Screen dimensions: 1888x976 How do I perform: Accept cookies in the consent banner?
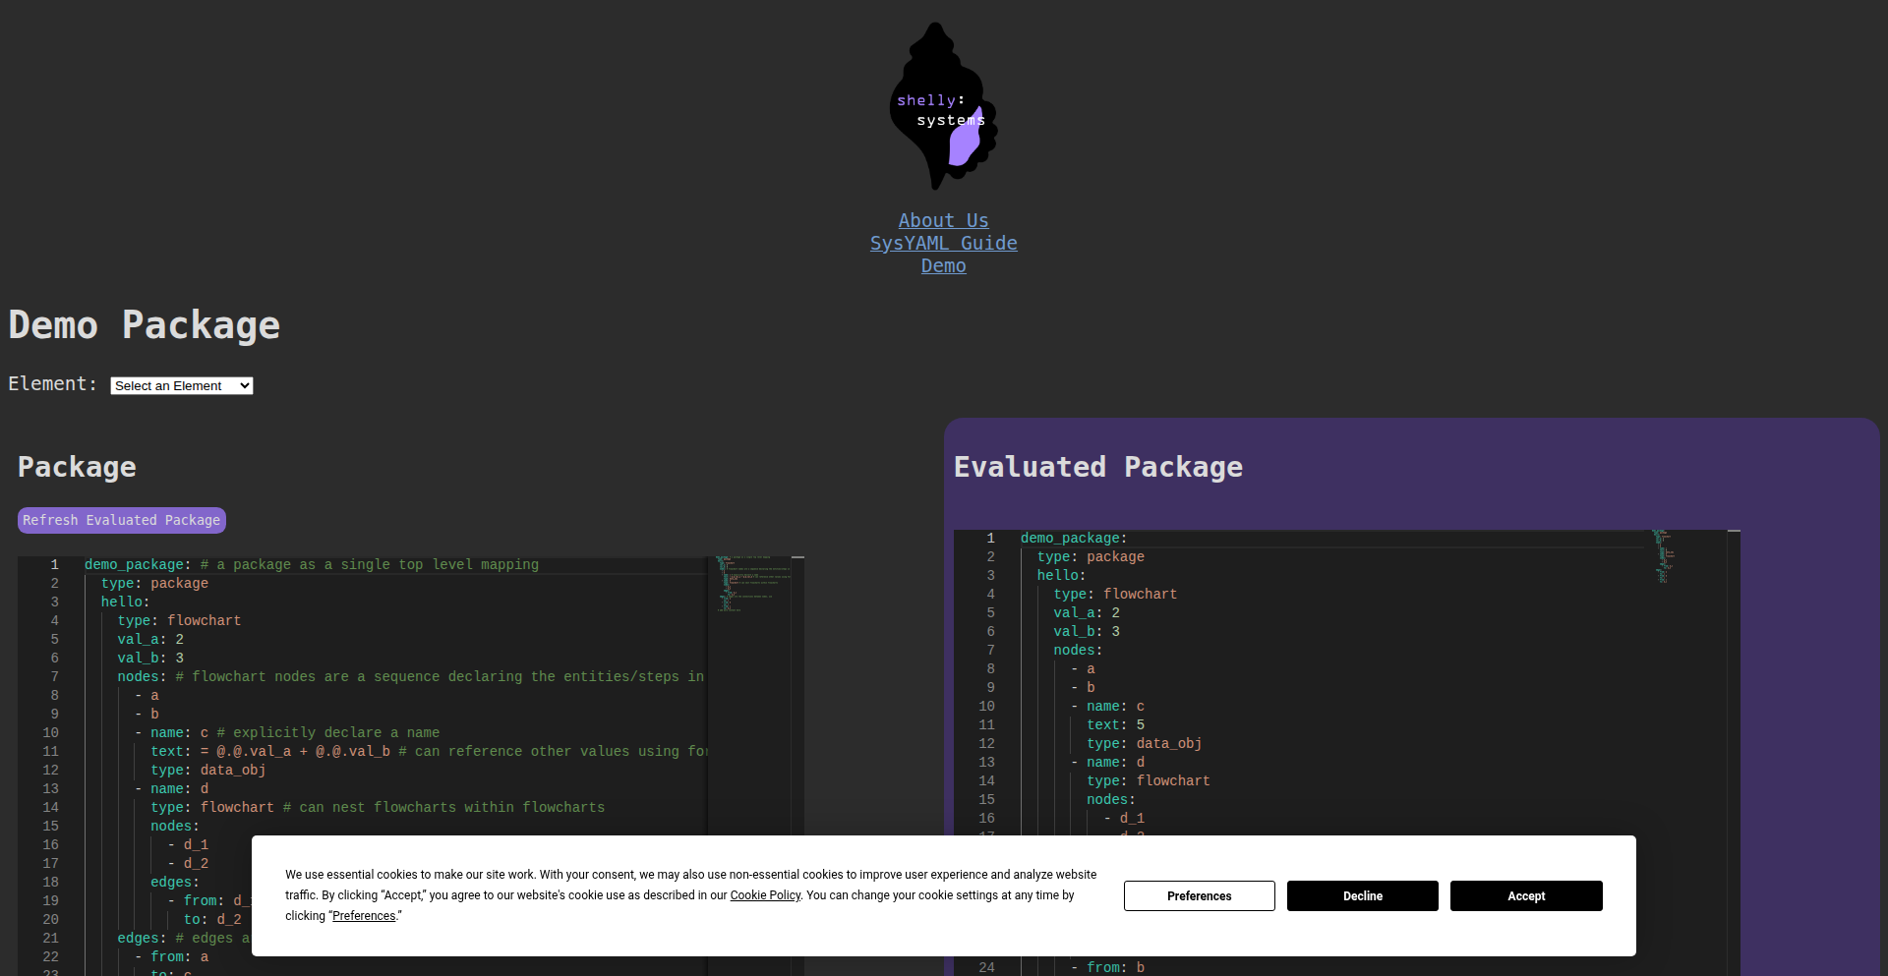pyautogui.click(x=1526, y=895)
